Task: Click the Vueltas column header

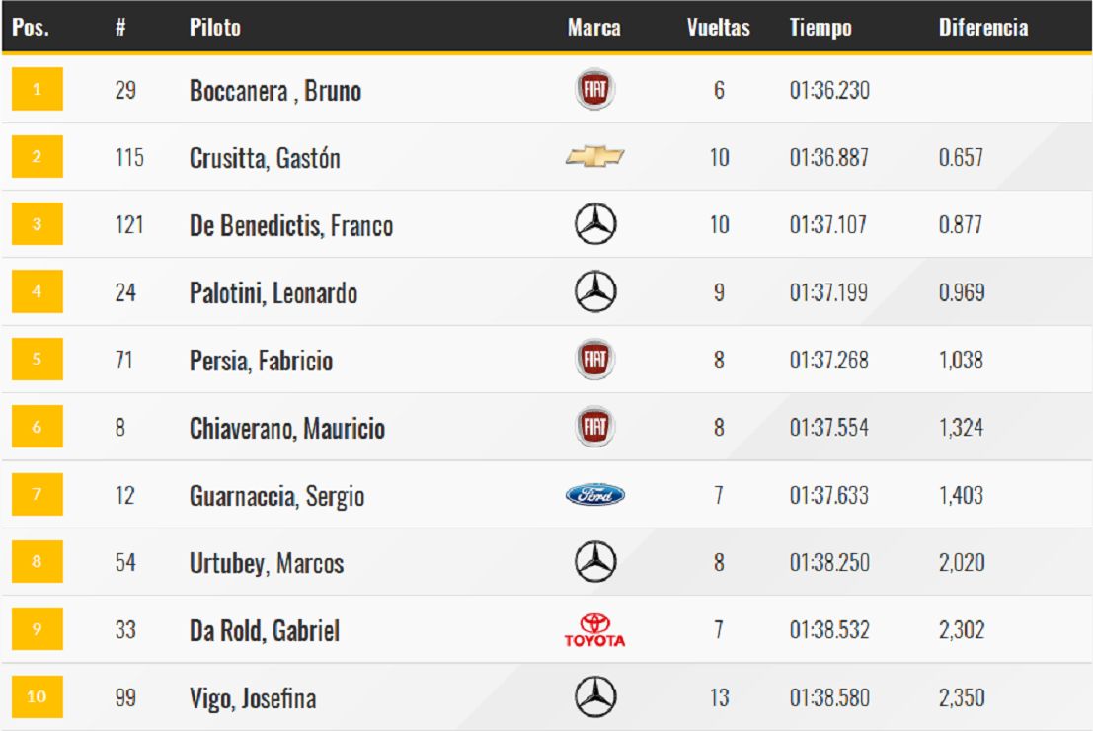Action: pyautogui.click(x=718, y=28)
